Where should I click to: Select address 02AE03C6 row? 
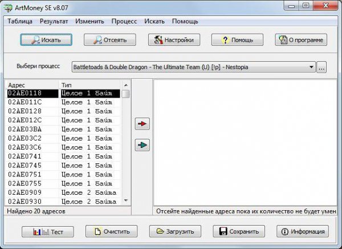tap(63, 147)
